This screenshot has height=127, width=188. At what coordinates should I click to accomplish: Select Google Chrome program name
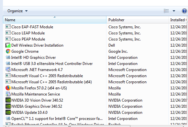tap(25, 51)
